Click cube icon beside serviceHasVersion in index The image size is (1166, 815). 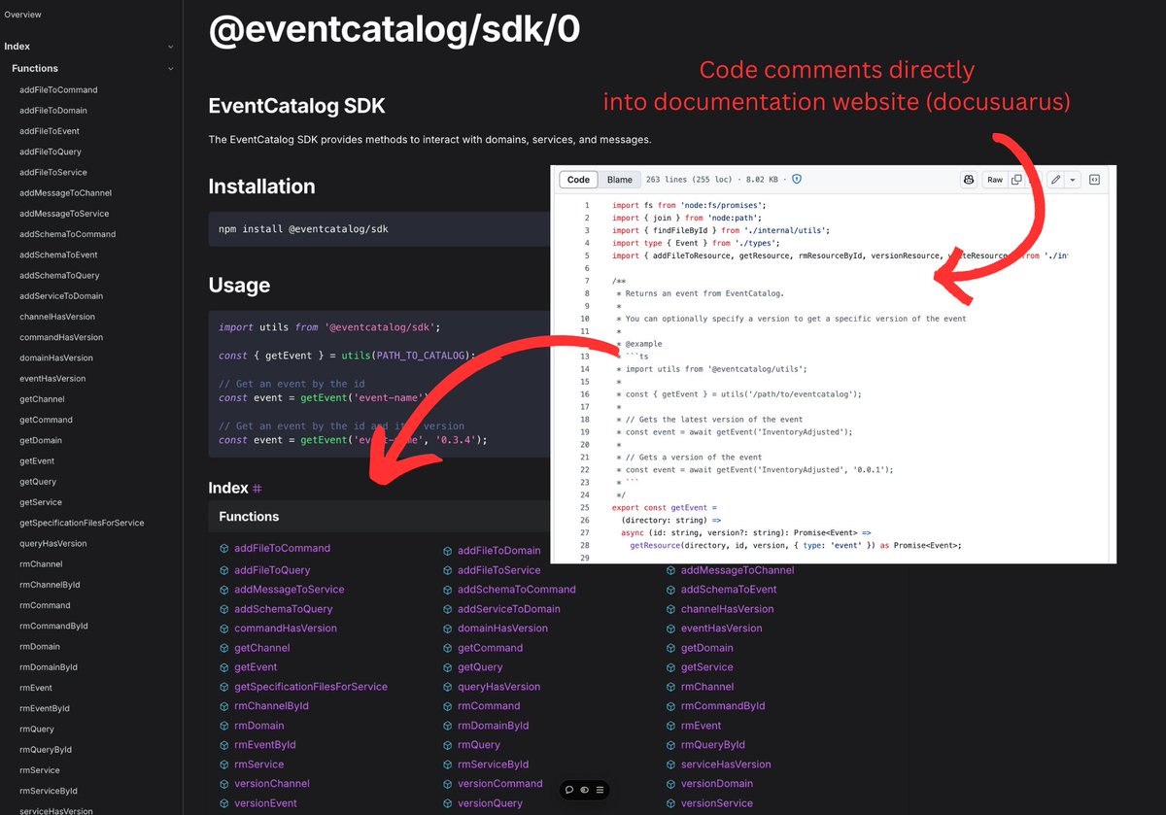(x=671, y=764)
